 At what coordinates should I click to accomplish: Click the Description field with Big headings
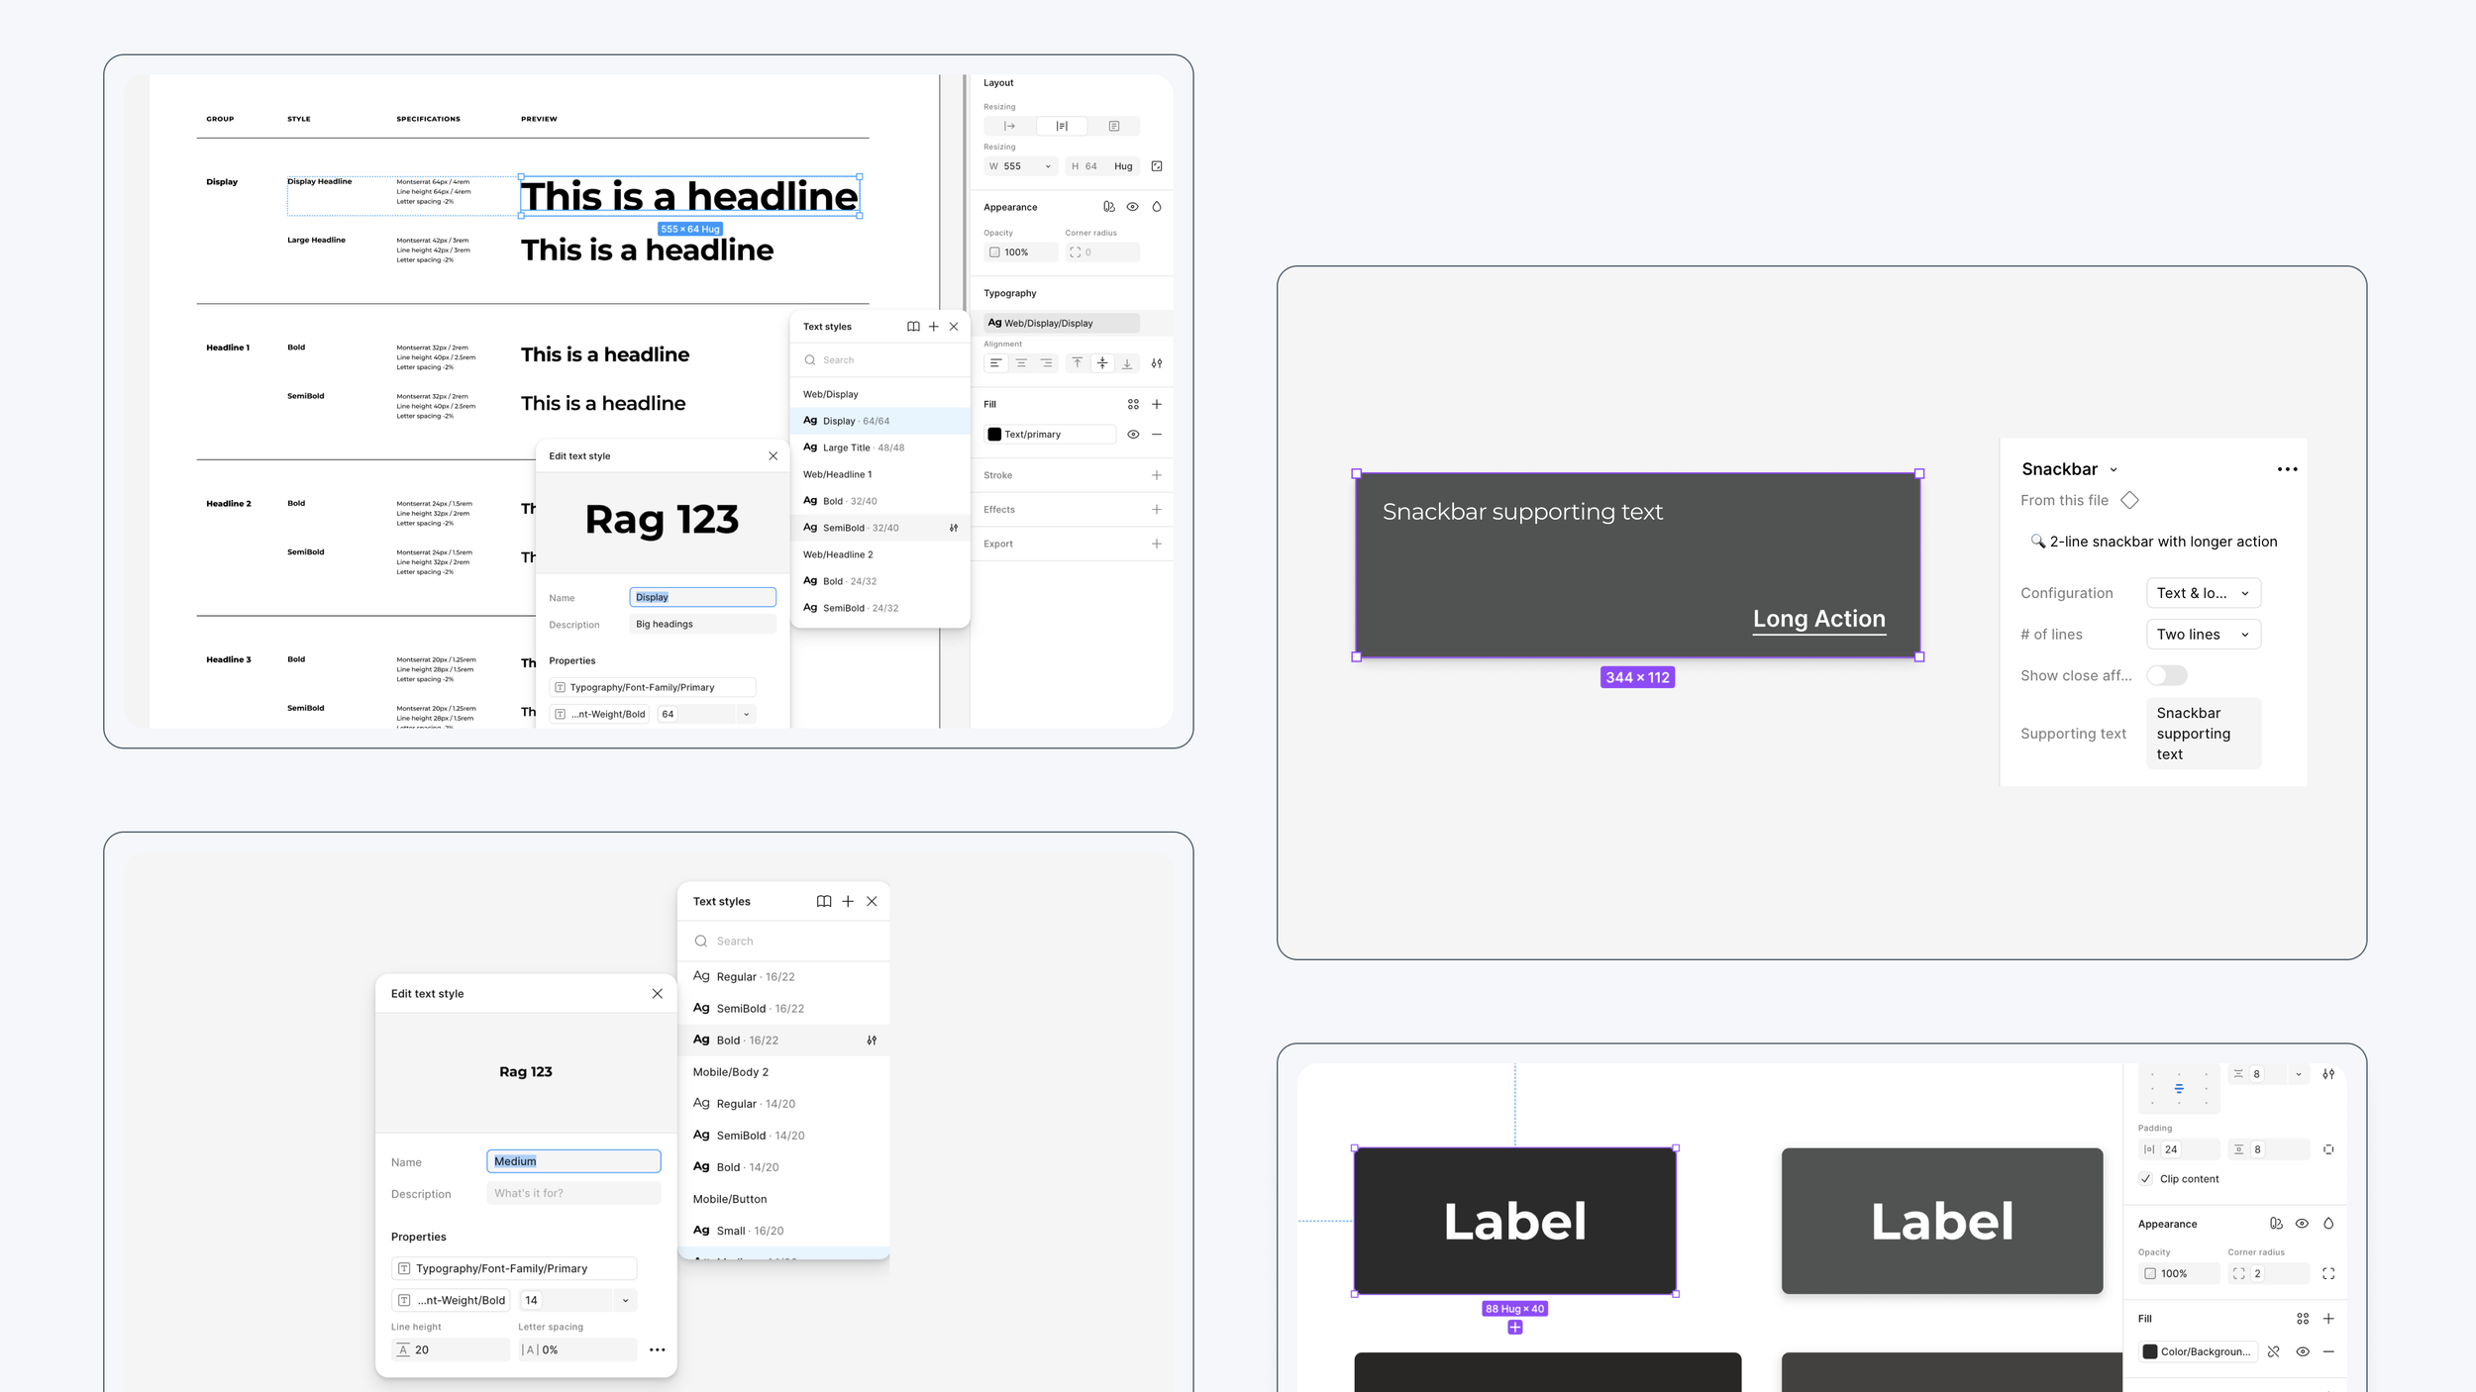[x=702, y=624]
